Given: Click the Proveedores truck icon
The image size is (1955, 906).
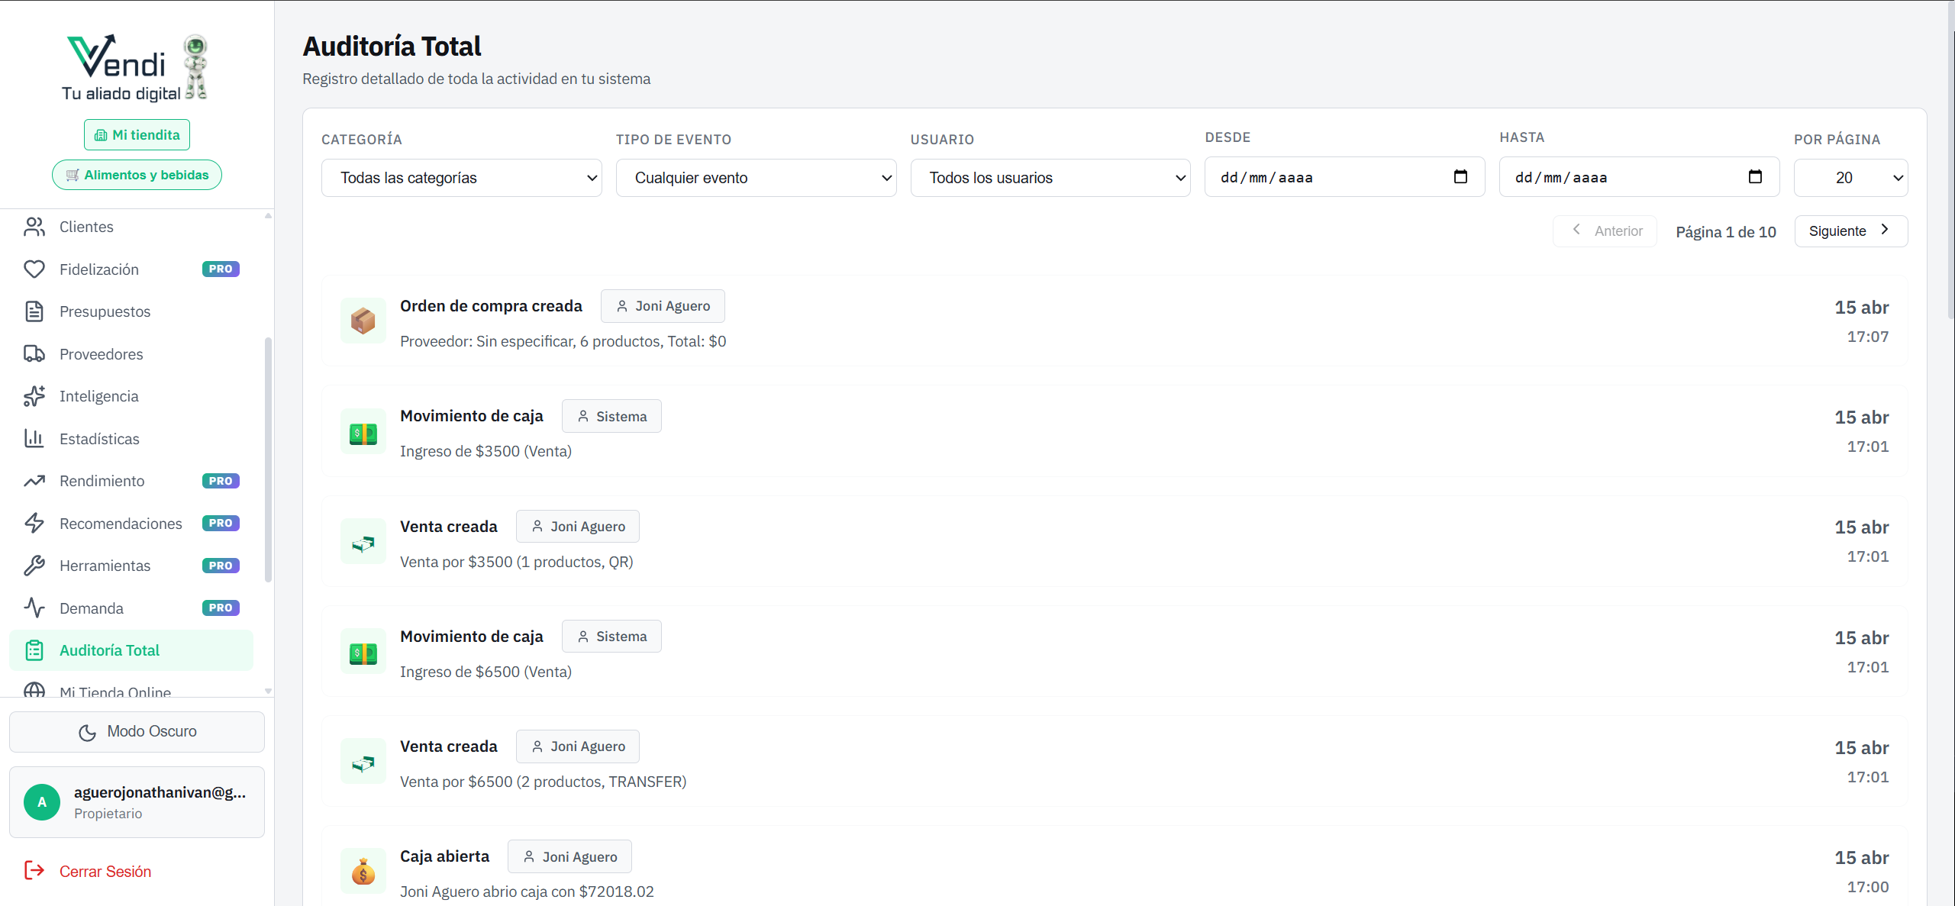Looking at the screenshot, I should click(x=34, y=354).
